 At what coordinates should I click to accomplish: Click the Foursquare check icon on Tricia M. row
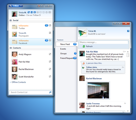(50, 33)
